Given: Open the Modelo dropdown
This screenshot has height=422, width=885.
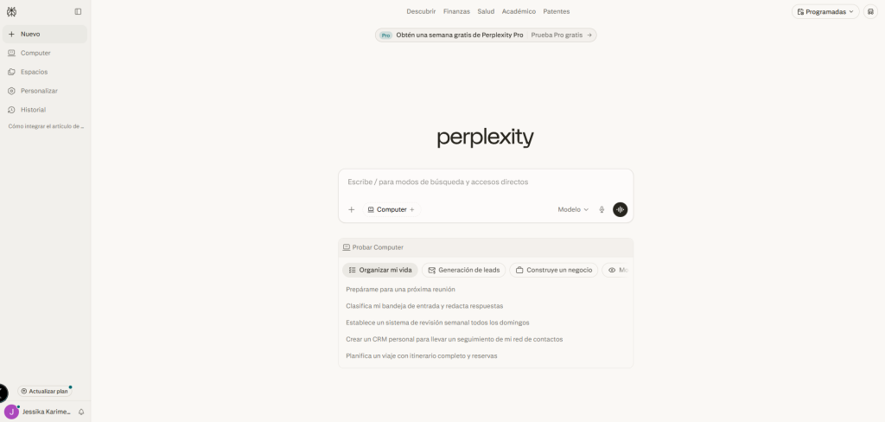Looking at the screenshot, I should 572,209.
